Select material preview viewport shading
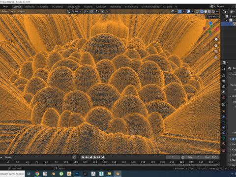The image size is (236, 177). [209, 11]
